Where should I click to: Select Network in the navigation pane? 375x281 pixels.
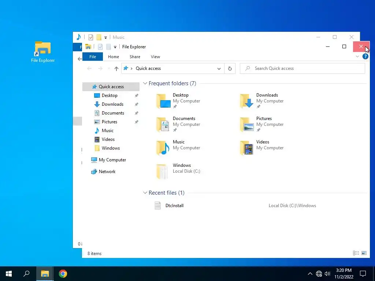(x=107, y=172)
